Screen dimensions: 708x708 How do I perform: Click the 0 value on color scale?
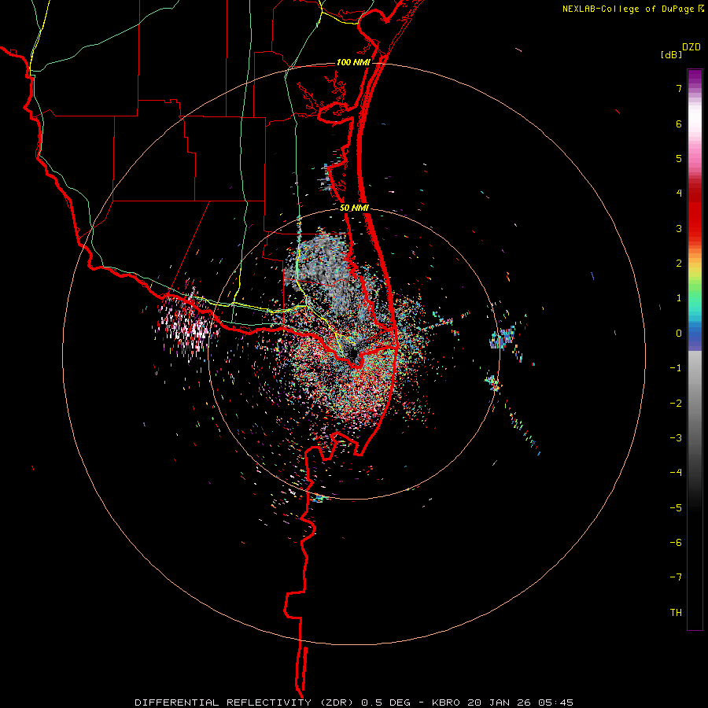tap(679, 334)
